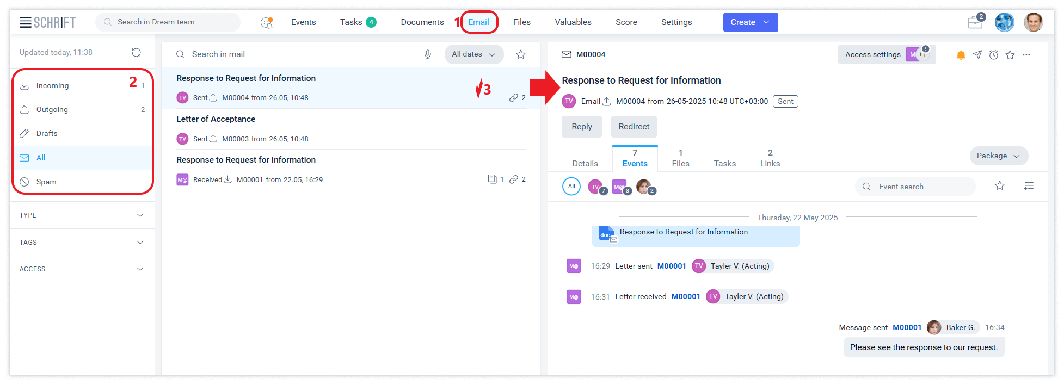1064x385 pixels.
Task: Click the microphone voice search icon
Action: [428, 54]
